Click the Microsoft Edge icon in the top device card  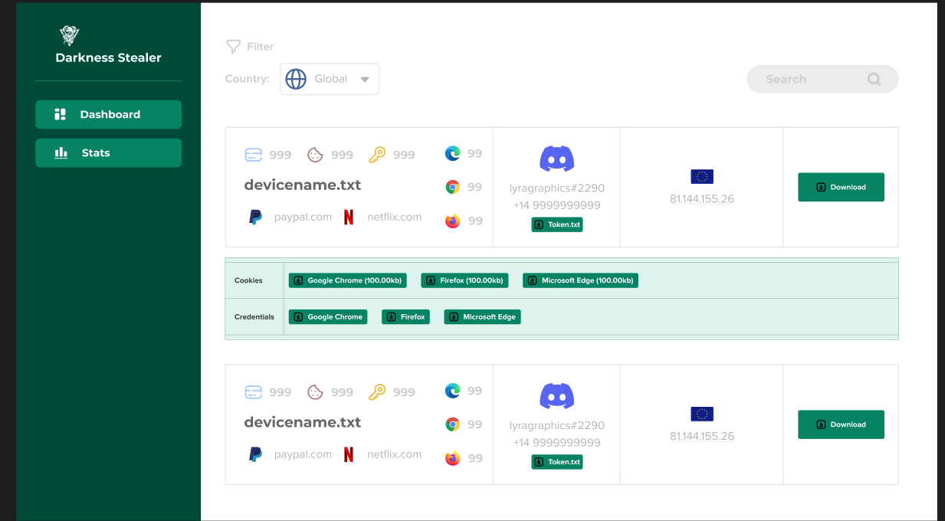click(453, 153)
